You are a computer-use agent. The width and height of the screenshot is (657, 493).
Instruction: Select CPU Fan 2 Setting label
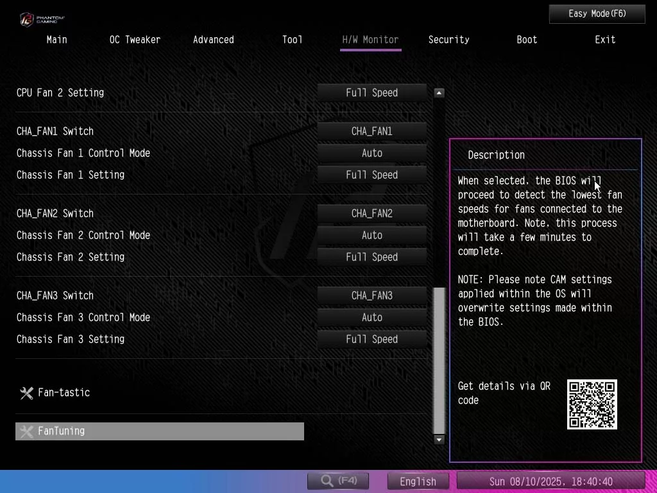(60, 92)
